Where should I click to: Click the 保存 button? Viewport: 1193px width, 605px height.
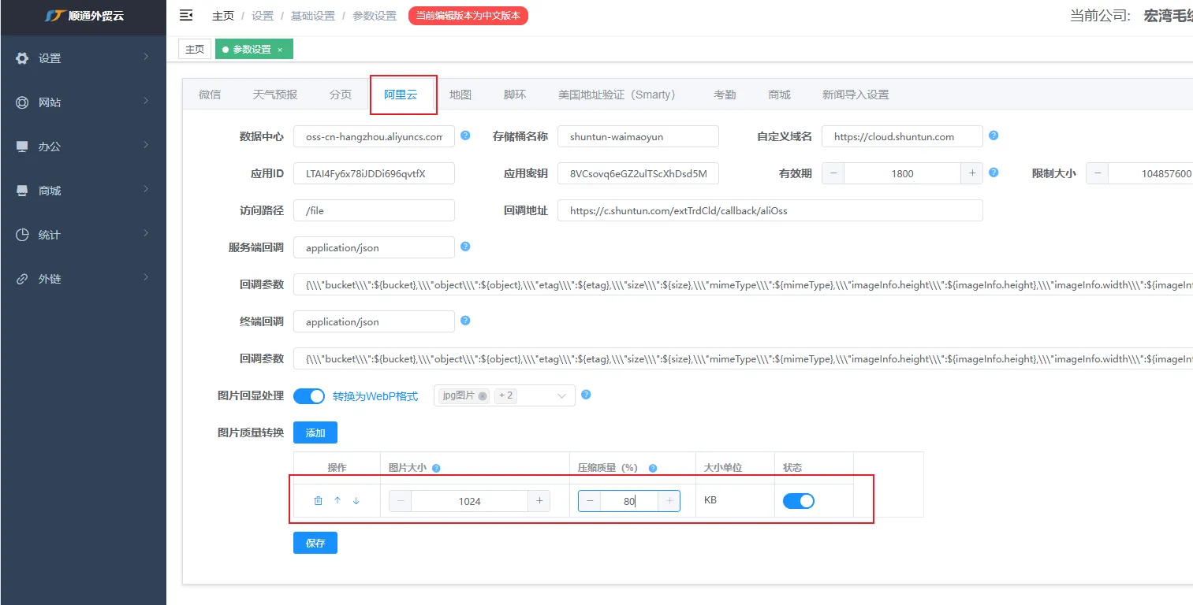point(315,543)
